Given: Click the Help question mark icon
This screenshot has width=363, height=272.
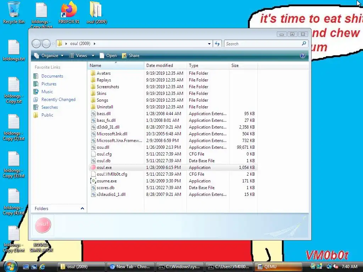Looking at the screenshot, I should tap(303, 56).
